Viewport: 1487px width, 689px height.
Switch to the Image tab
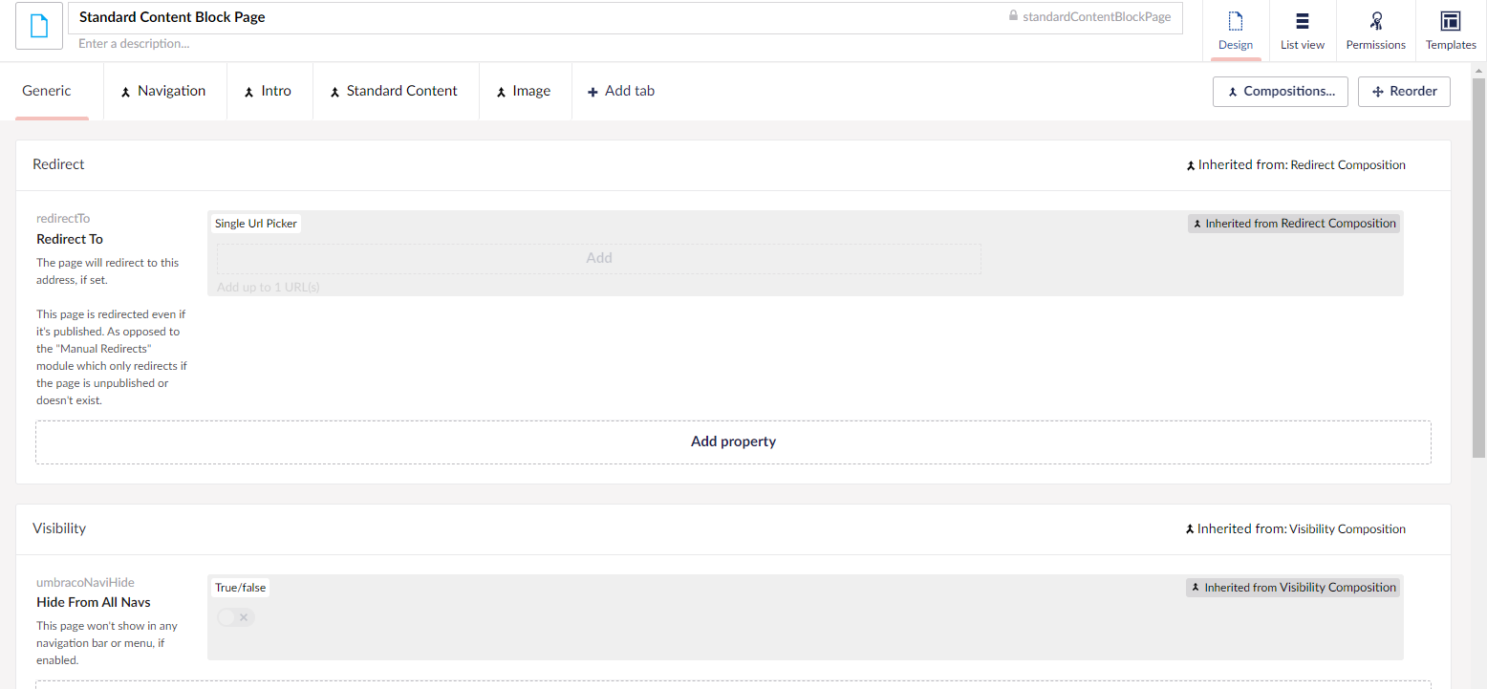pos(526,91)
